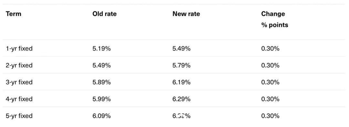Select the 2-yr fixed row label
This screenshot has width=349, height=127.
click(x=19, y=65)
